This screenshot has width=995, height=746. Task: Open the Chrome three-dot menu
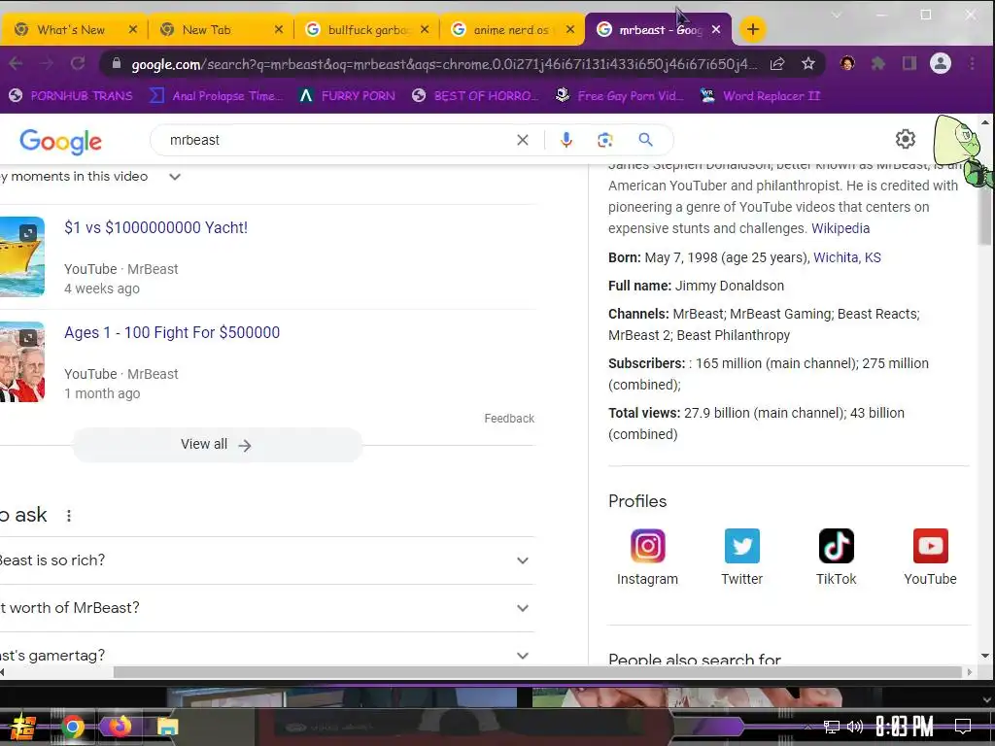tap(972, 63)
